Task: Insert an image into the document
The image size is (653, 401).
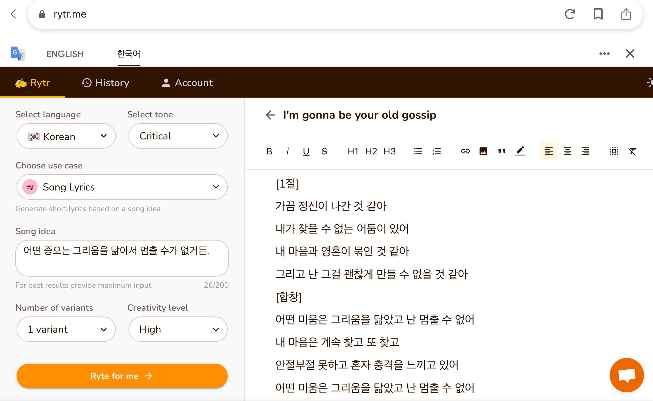Action: coord(483,151)
